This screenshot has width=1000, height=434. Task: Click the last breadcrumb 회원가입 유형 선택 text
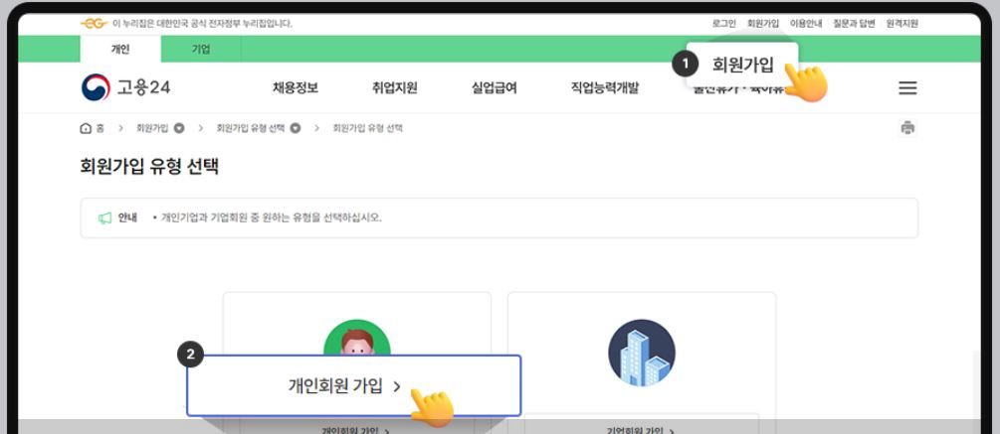(x=368, y=128)
